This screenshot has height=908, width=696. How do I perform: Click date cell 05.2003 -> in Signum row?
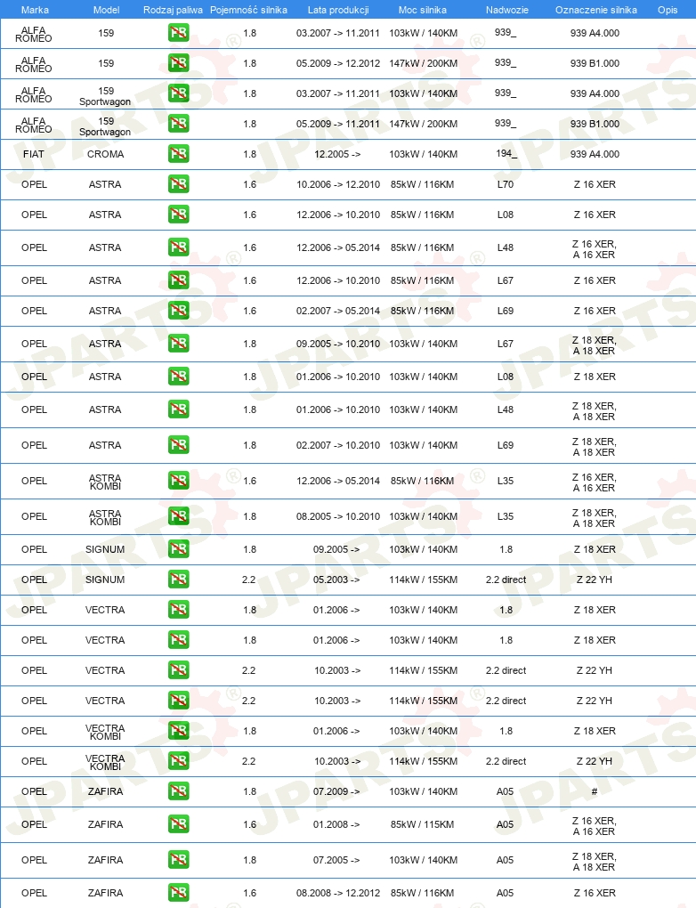pyautogui.click(x=336, y=580)
